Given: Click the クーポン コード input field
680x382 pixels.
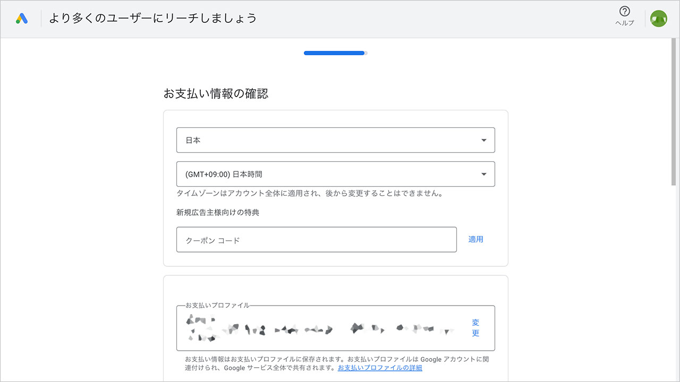Looking at the screenshot, I should click(x=316, y=239).
